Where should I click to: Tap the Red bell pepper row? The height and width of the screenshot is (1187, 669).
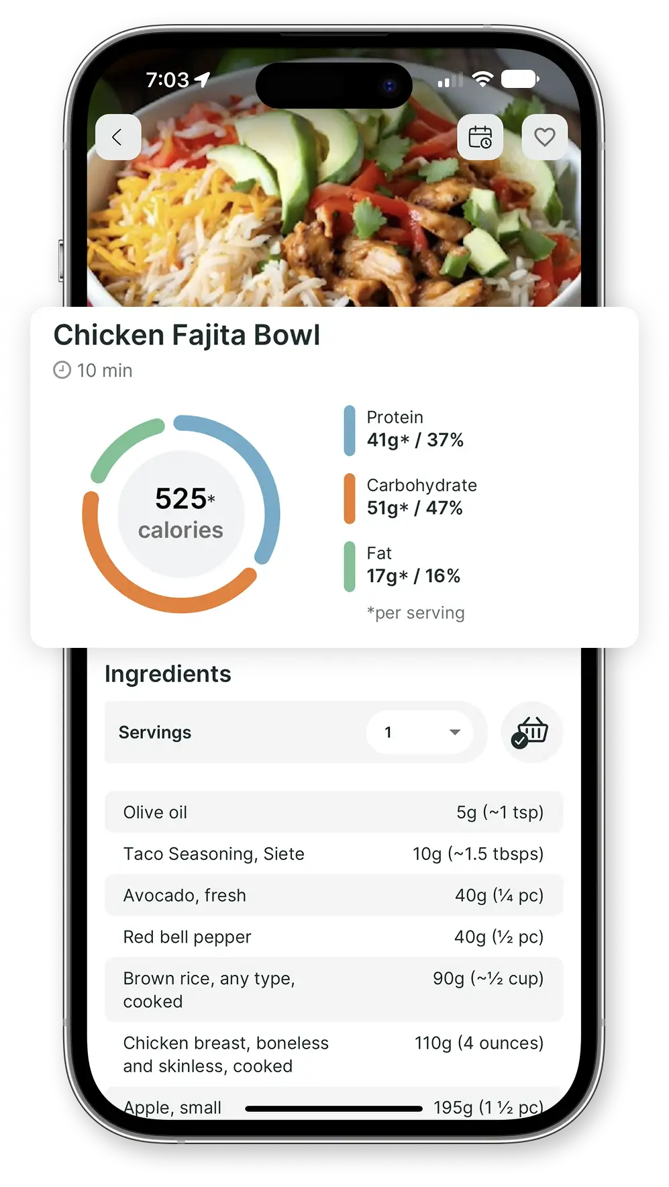[333, 937]
